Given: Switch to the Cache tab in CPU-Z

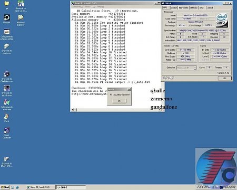Looking at the screenshot, I should (174, 8).
